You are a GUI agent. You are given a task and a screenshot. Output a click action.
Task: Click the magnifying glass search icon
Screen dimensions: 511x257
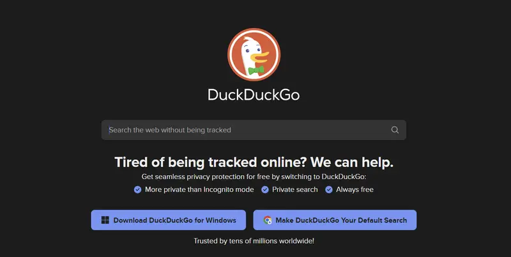[x=395, y=130]
